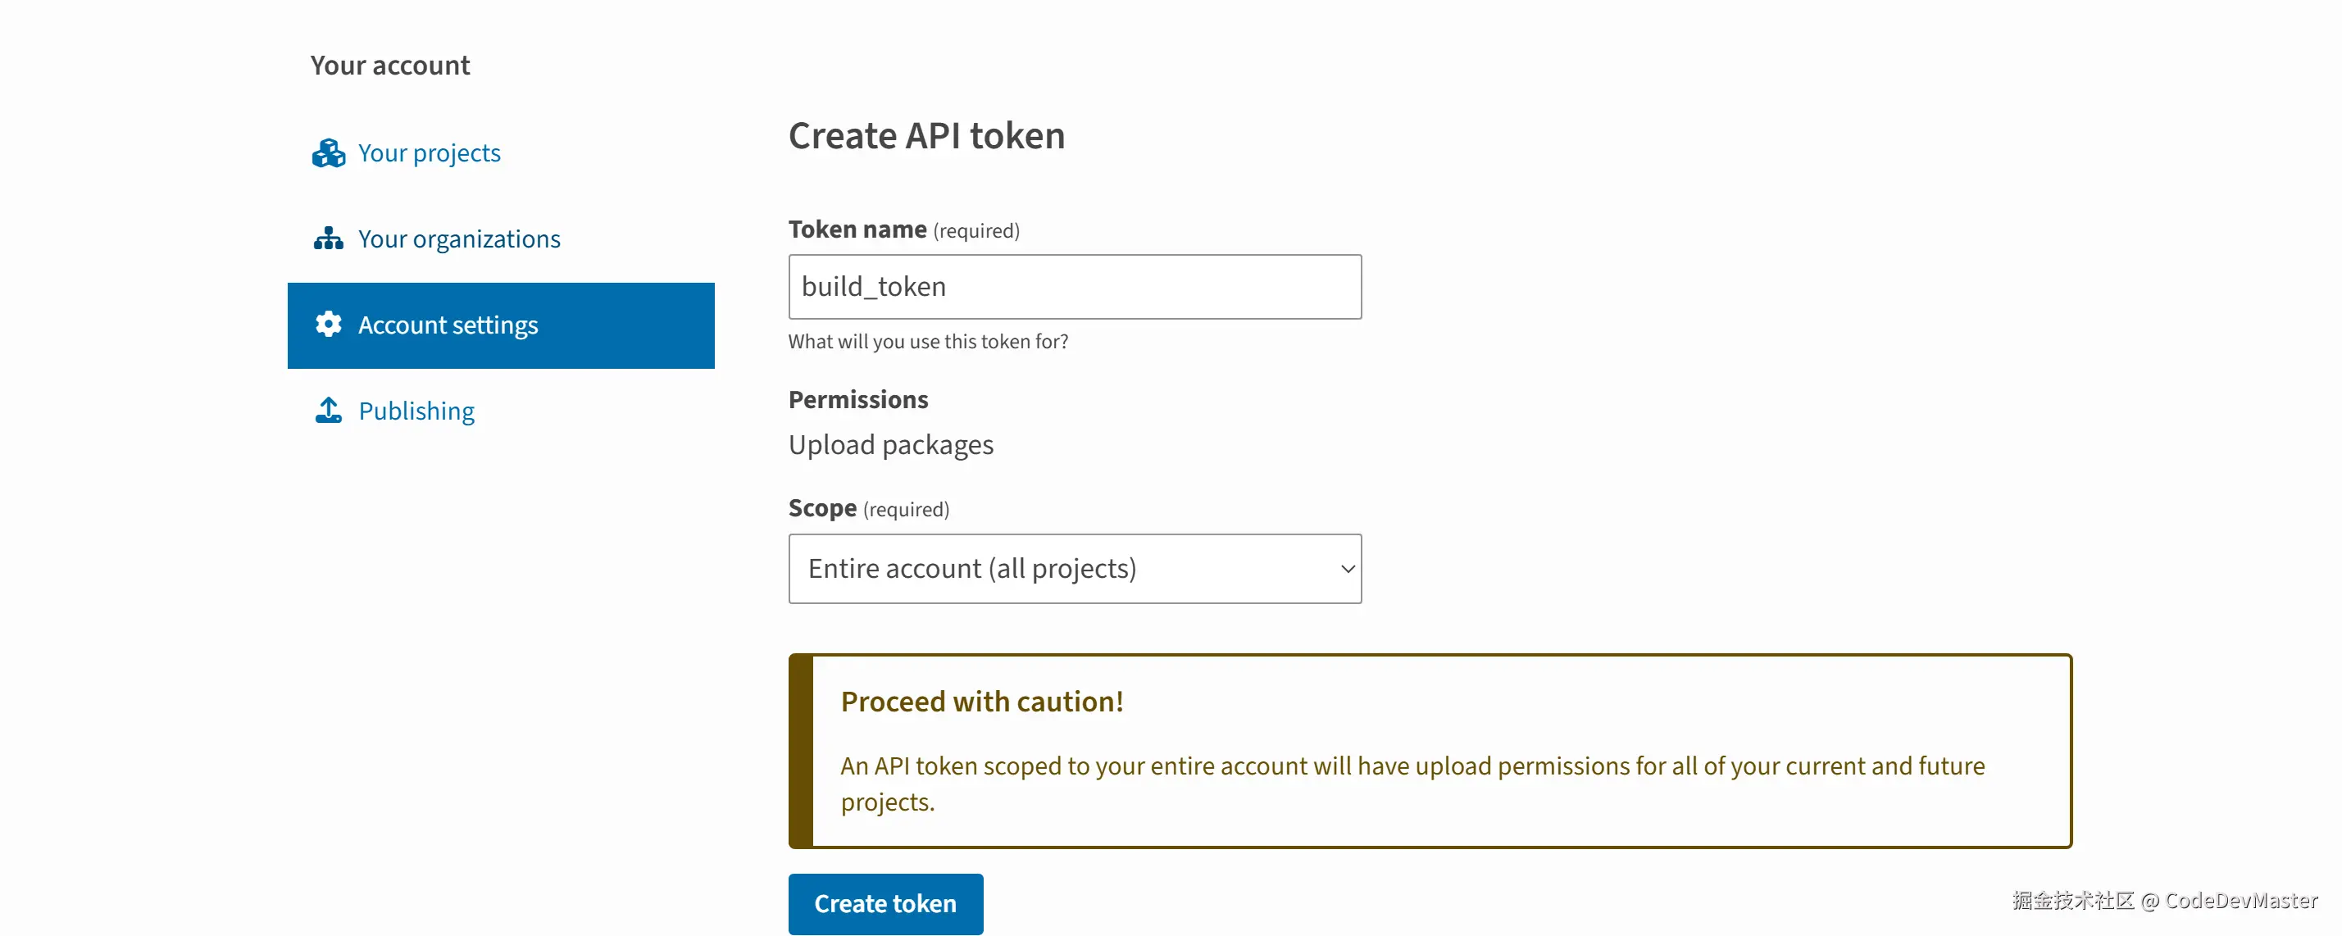Open the Your projects link
The height and width of the screenshot is (936, 2342).
429,152
